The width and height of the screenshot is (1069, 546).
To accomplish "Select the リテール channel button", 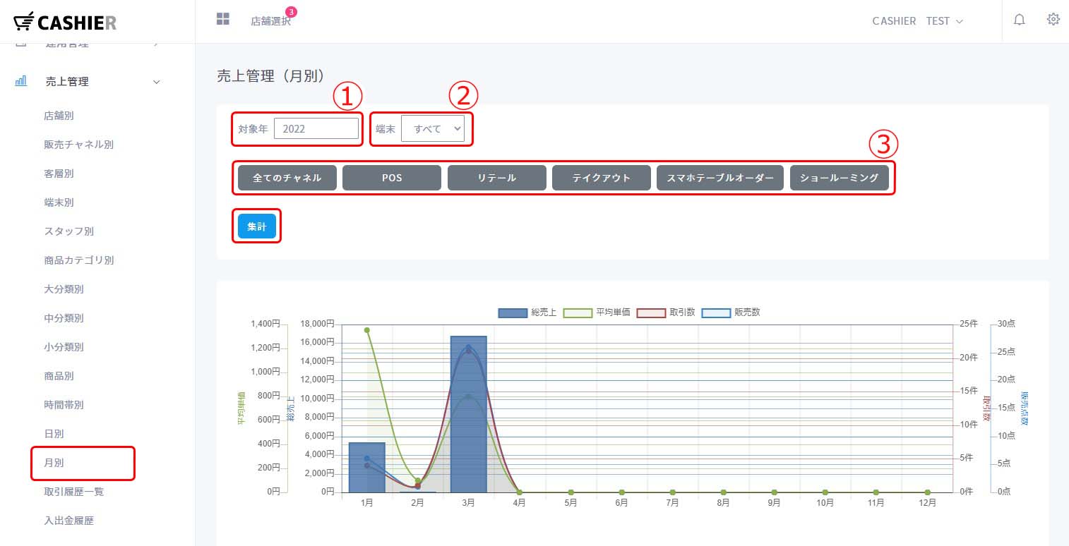I will (x=497, y=178).
